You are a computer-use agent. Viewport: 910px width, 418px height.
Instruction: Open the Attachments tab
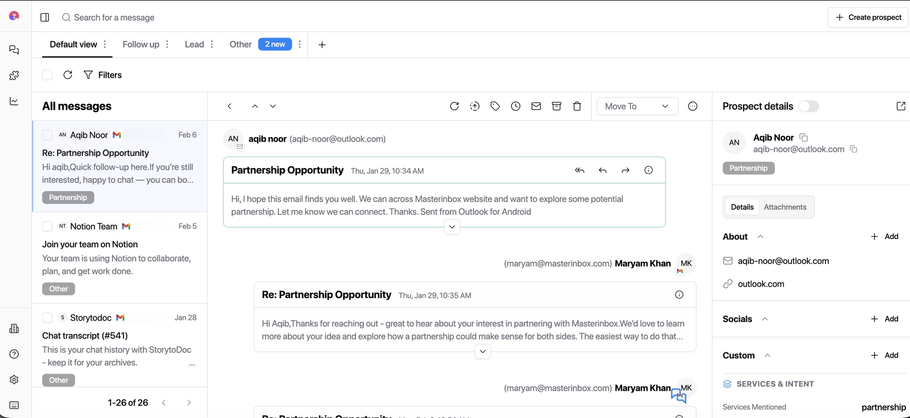click(x=784, y=207)
